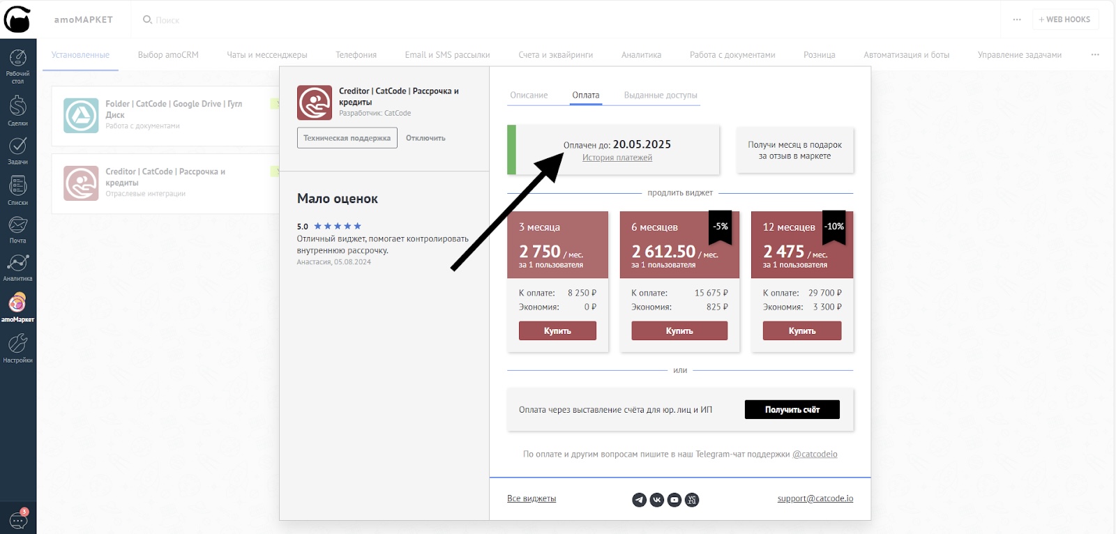Click the Получи месяц в подарок card
Screen dimensions: 1116x534
(x=794, y=150)
